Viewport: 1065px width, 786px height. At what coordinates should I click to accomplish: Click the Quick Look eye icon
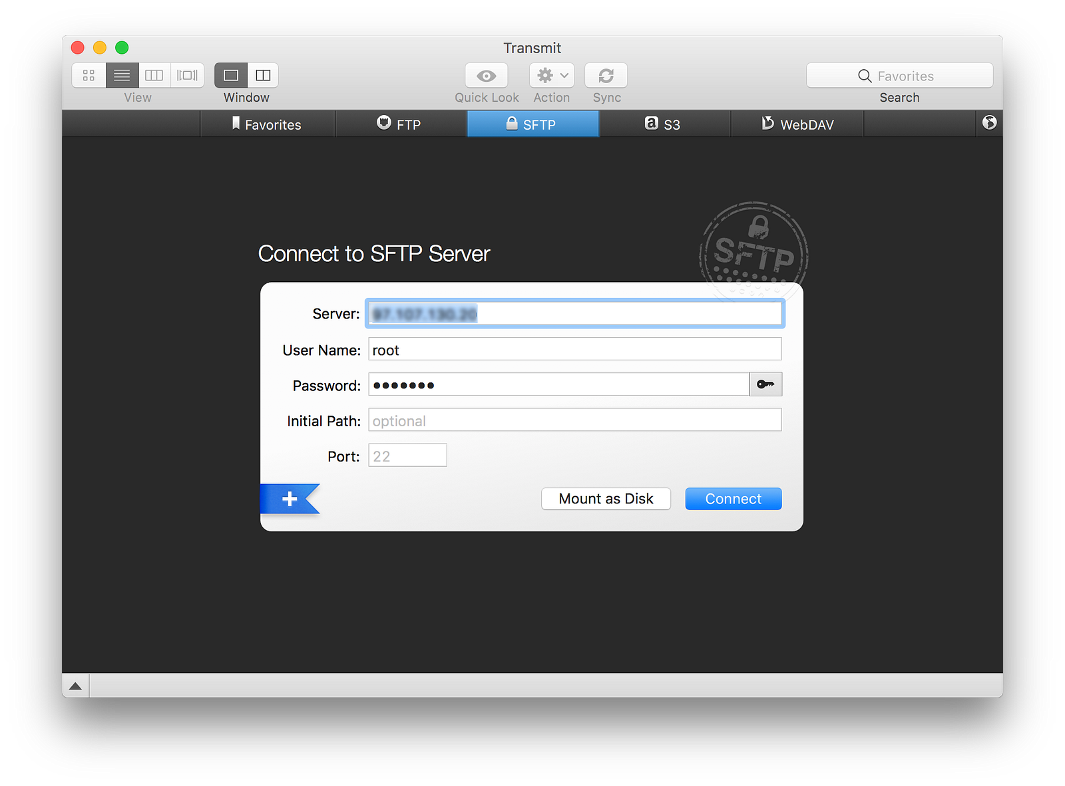487,76
